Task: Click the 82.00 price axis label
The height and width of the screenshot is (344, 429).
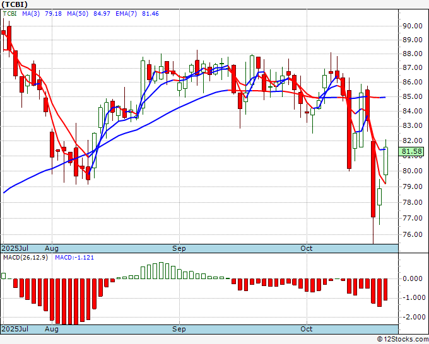Action: click(413, 140)
